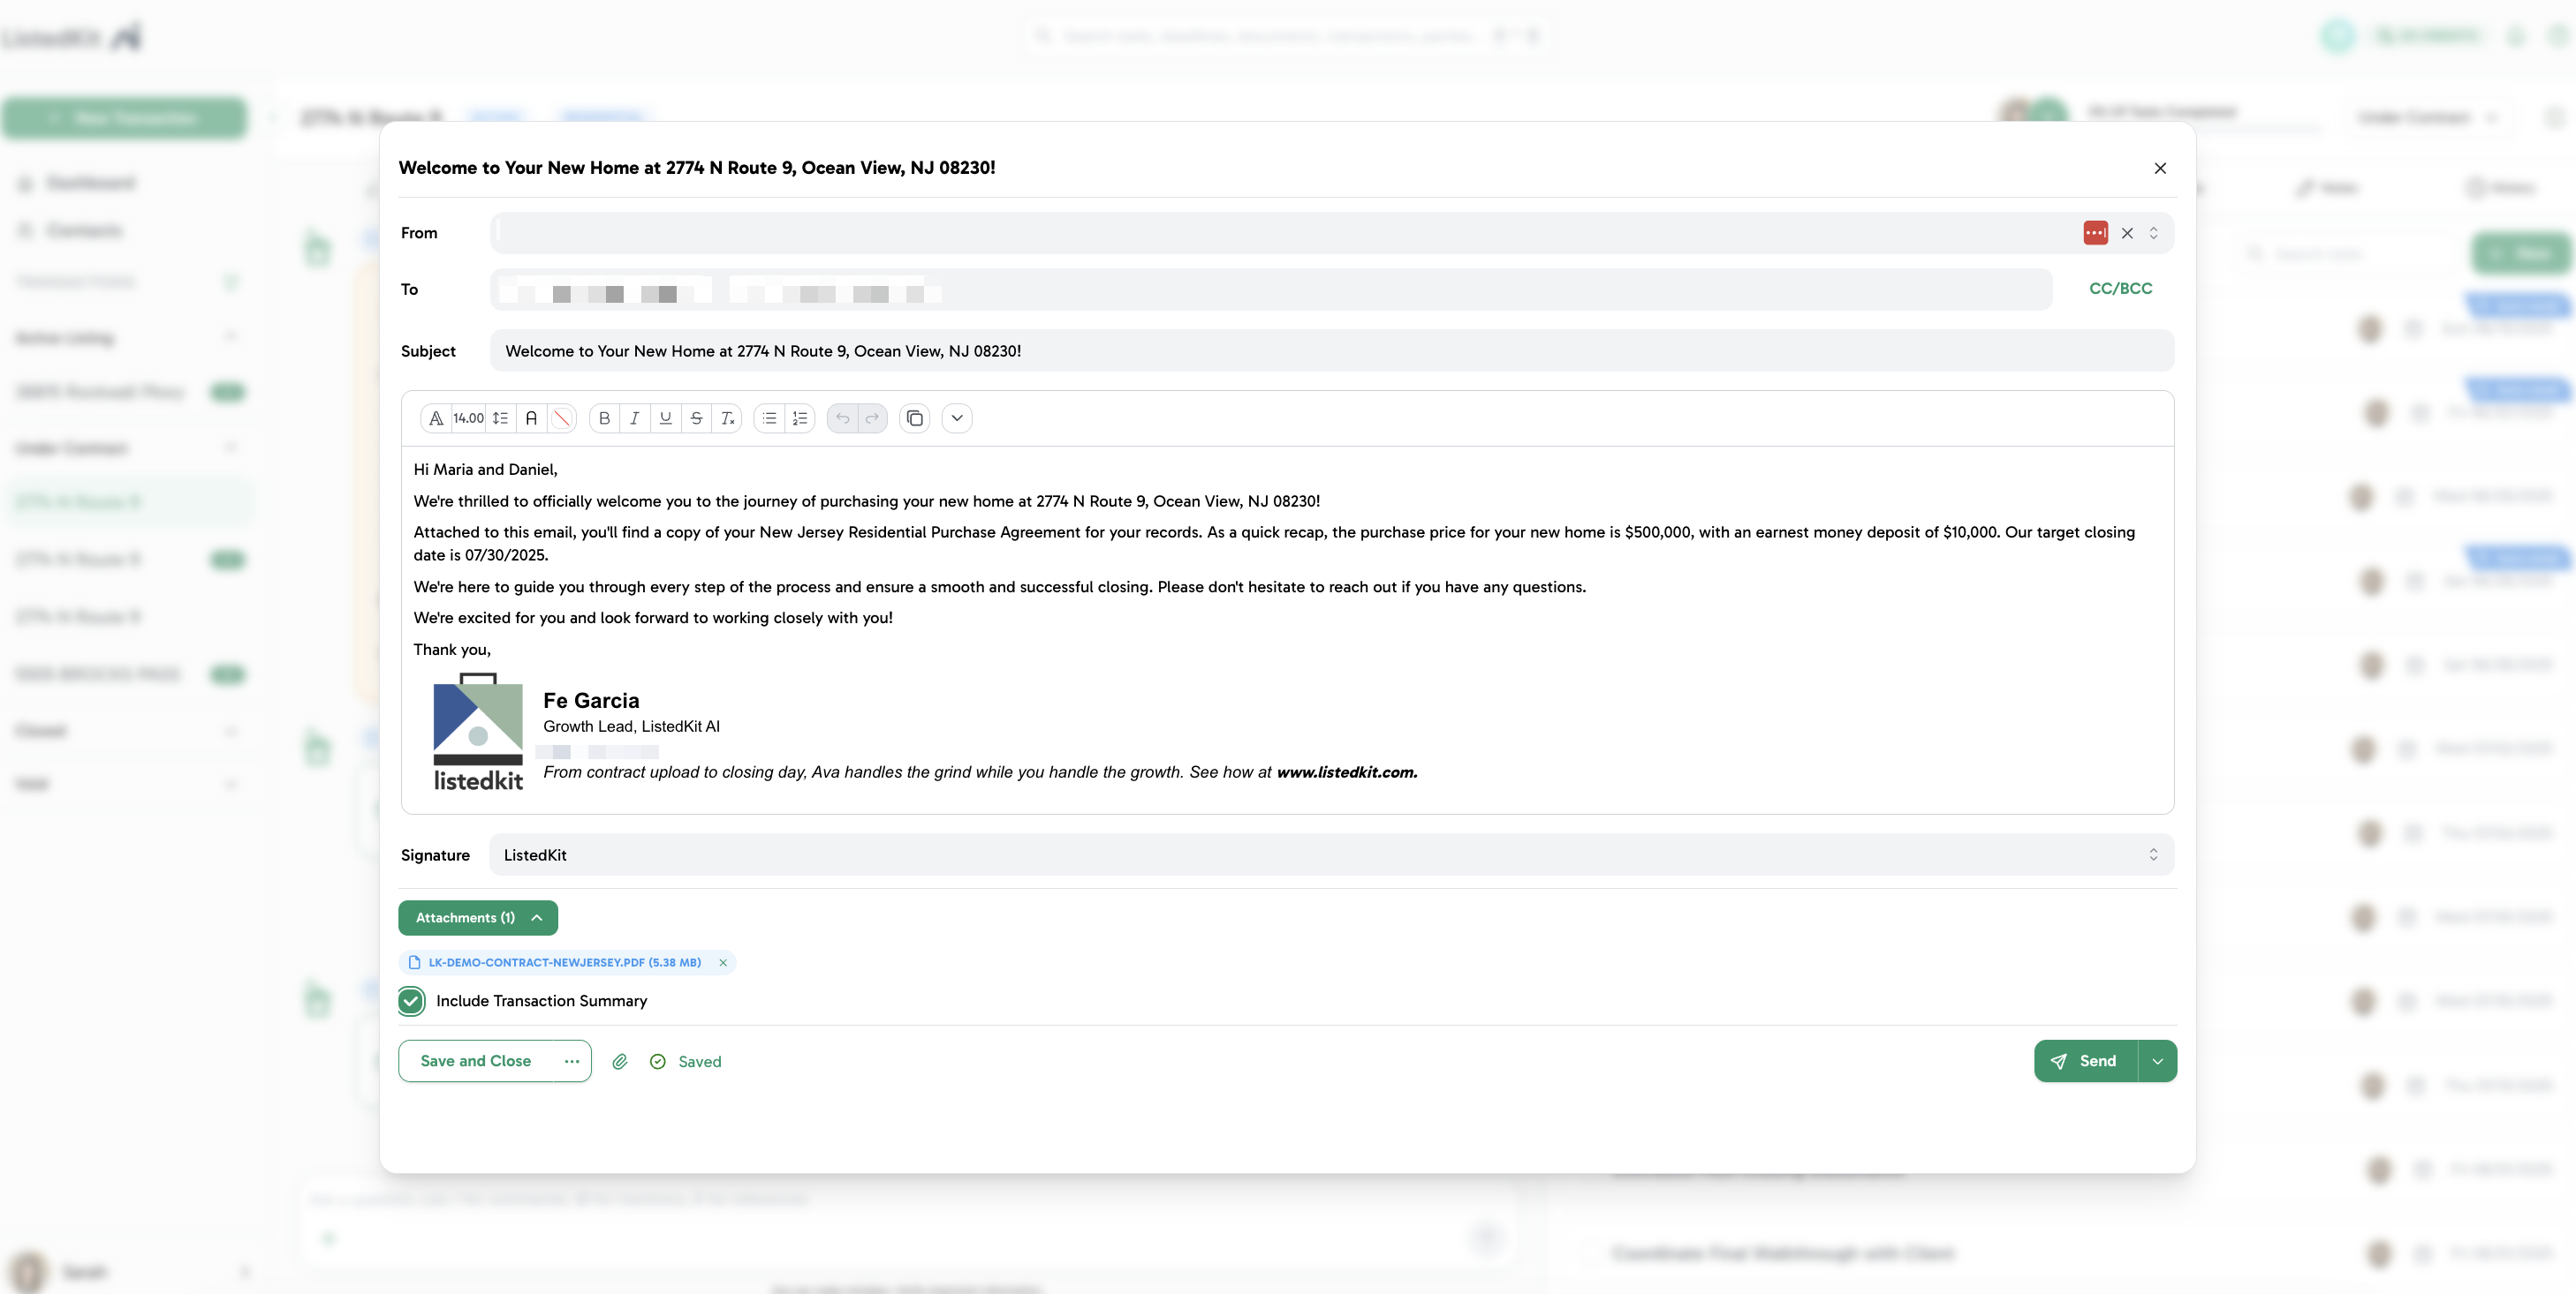Open the Signature ListedKit dropdown
The image size is (2576, 1294).
1330,854
